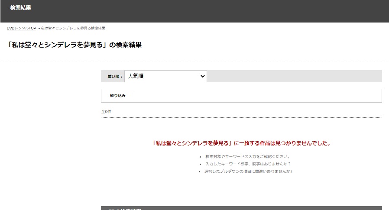This screenshot has width=389, height=210.
Task: Click the 検索結果 header title
Action: coord(21,8)
